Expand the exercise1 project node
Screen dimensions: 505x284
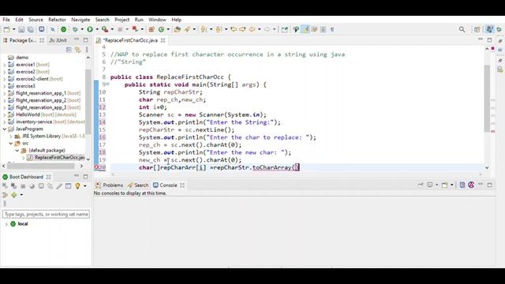[x=5, y=65]
